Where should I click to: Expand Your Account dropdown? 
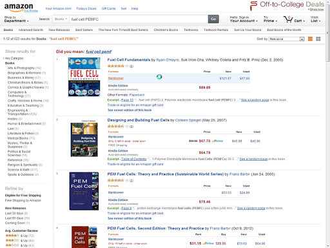(x=244, y=19)
